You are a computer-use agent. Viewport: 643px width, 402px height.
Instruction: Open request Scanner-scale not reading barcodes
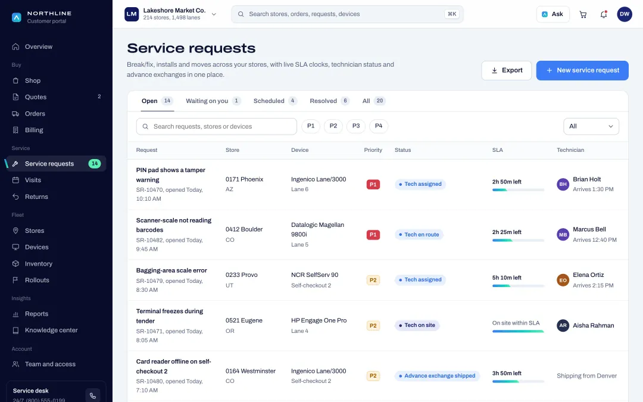coord(174,225)
